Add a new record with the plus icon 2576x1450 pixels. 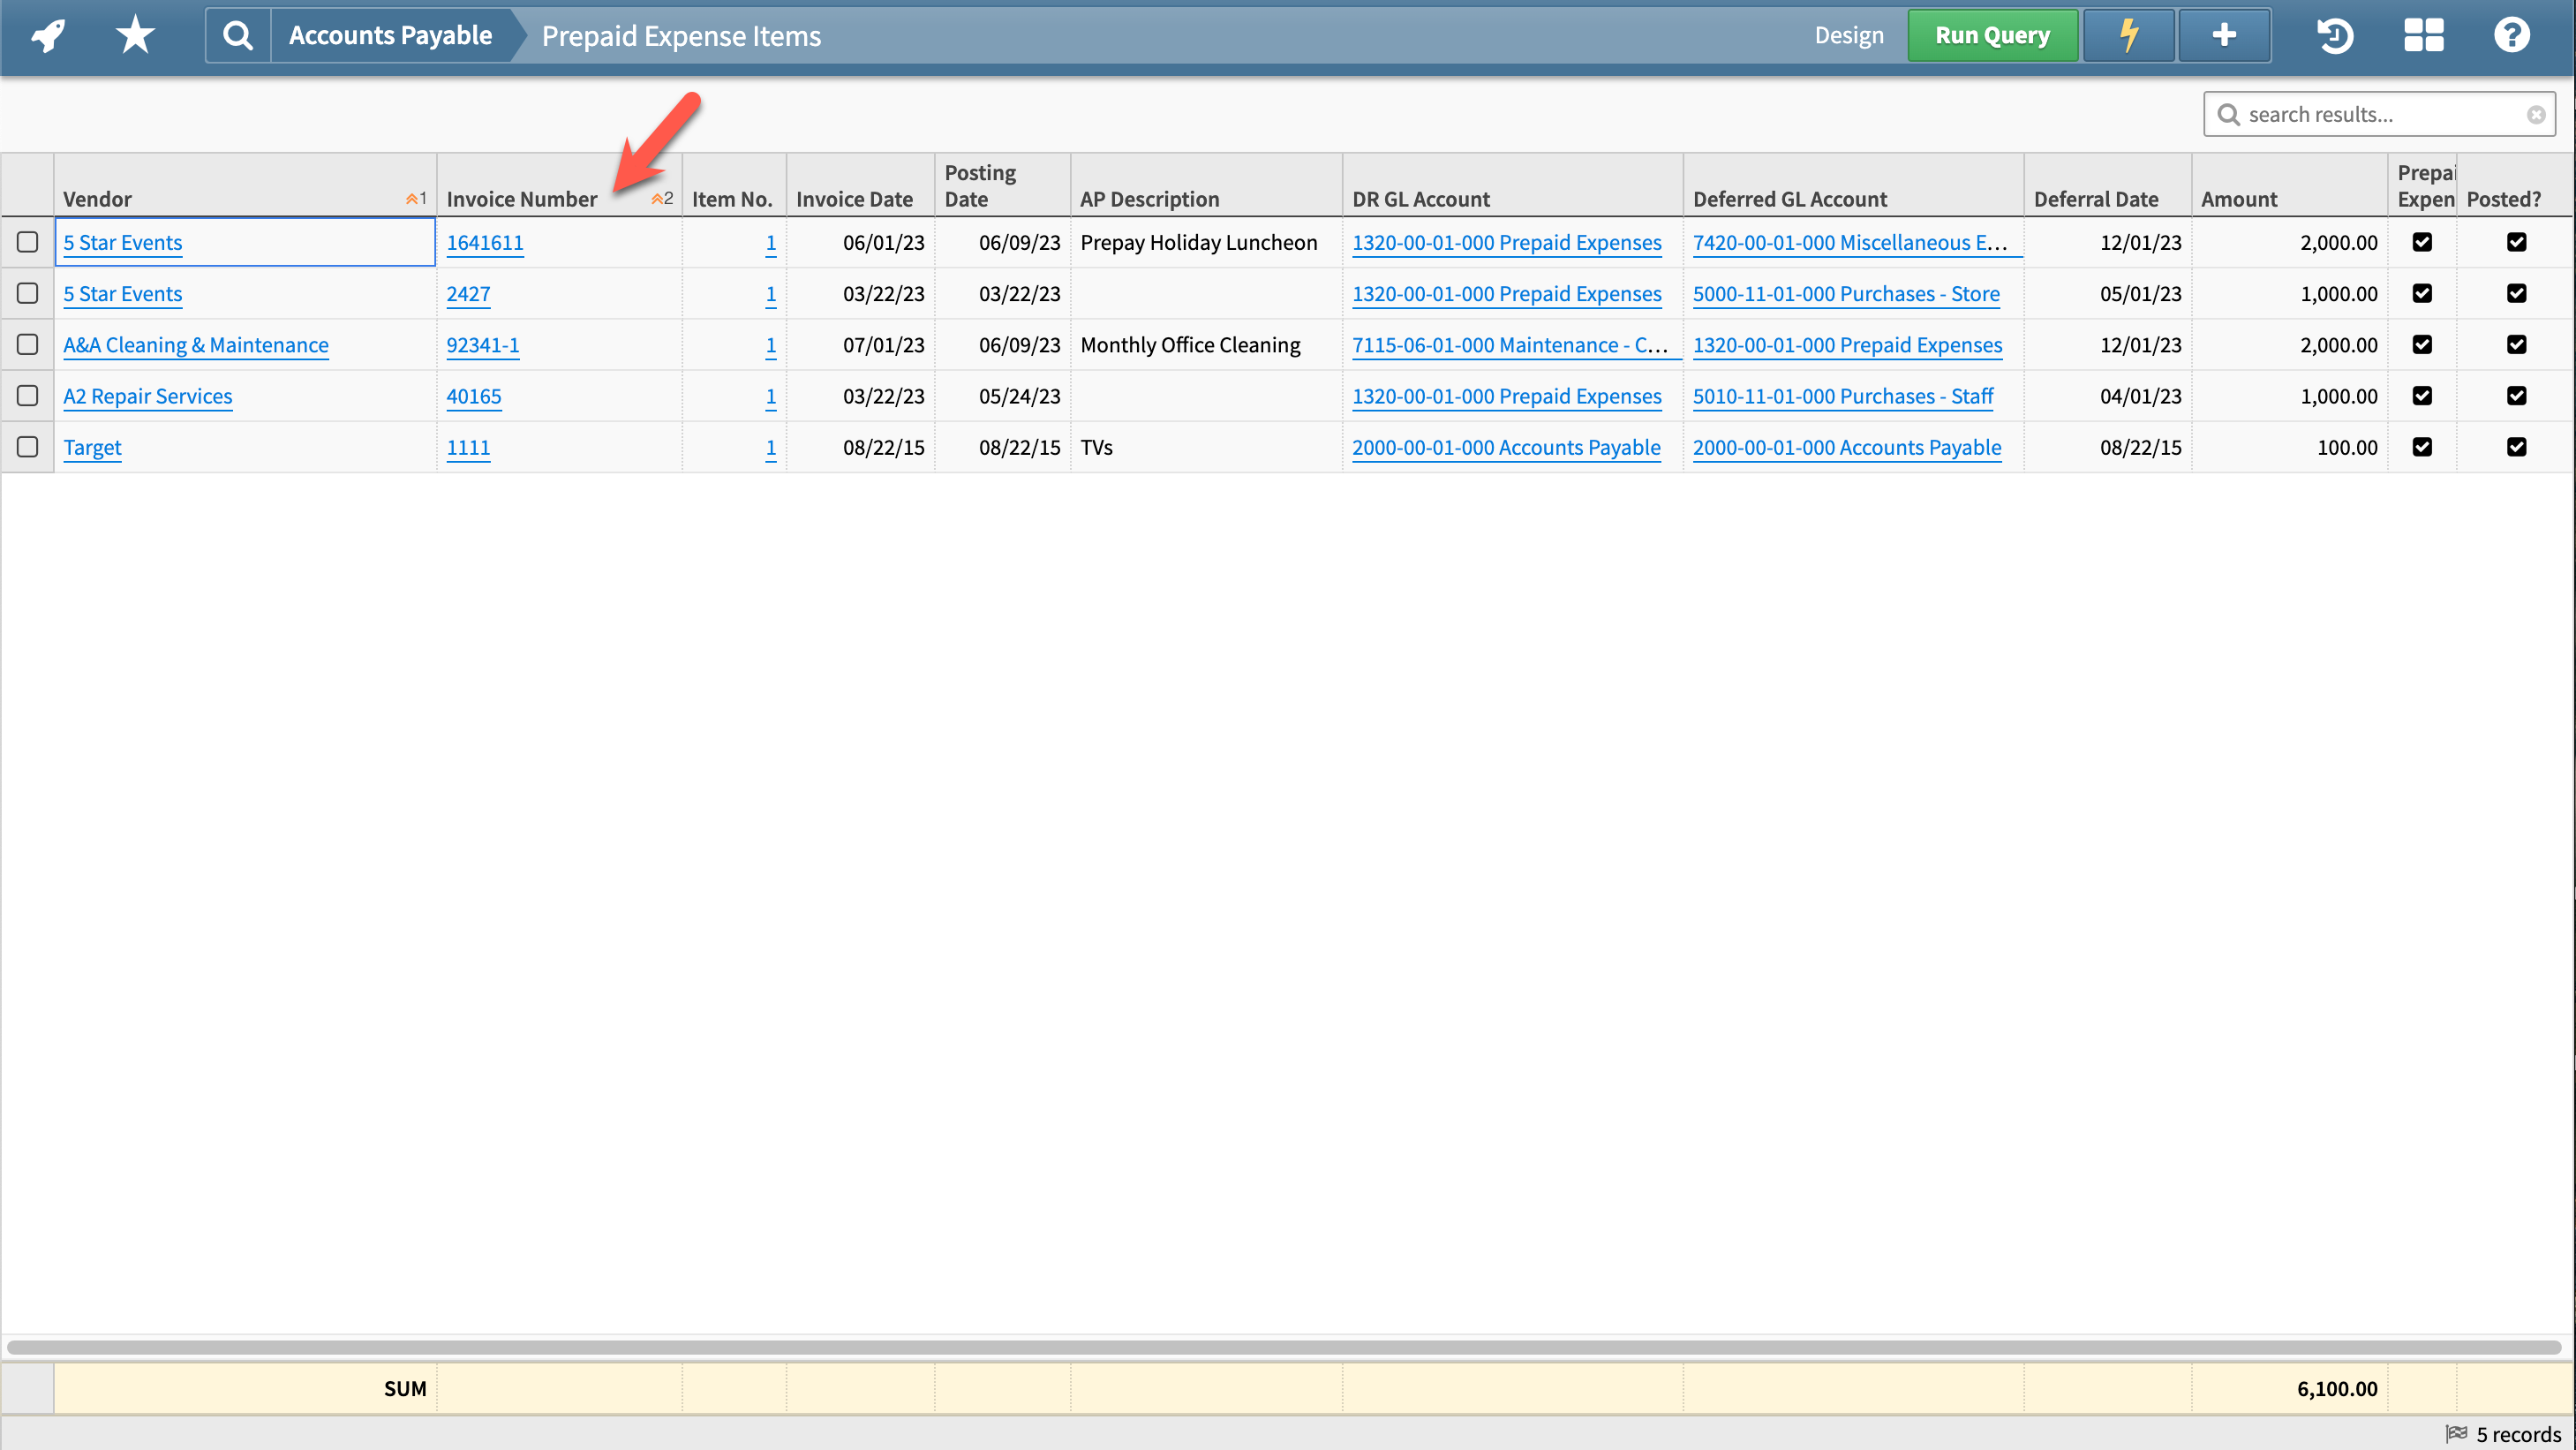[2224, 34]
